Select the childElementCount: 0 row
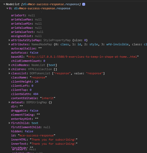 28,61
